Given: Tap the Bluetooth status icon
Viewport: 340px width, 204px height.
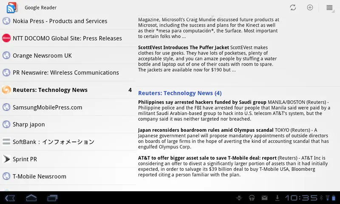Looking at the screenshot, I should click(321, 198).
